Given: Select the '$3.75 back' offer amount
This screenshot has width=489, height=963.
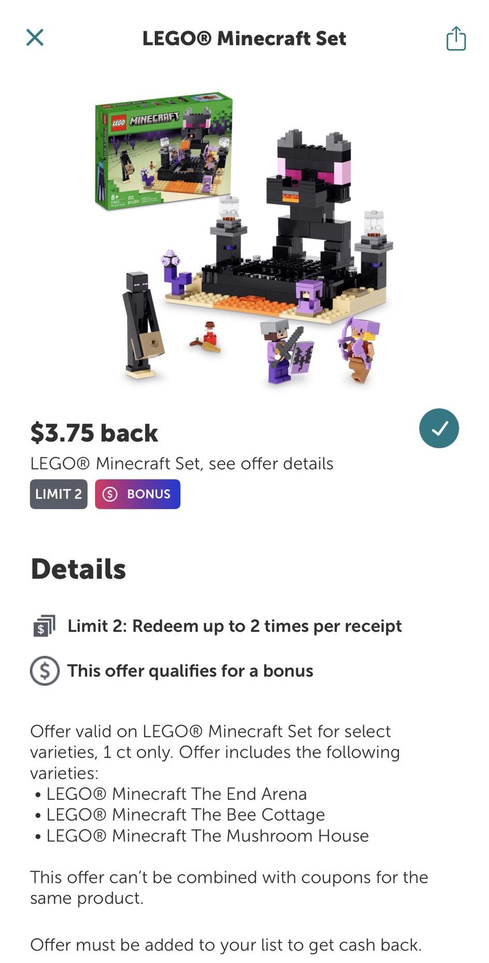Looking at the screenshot, I should point(94,433).
